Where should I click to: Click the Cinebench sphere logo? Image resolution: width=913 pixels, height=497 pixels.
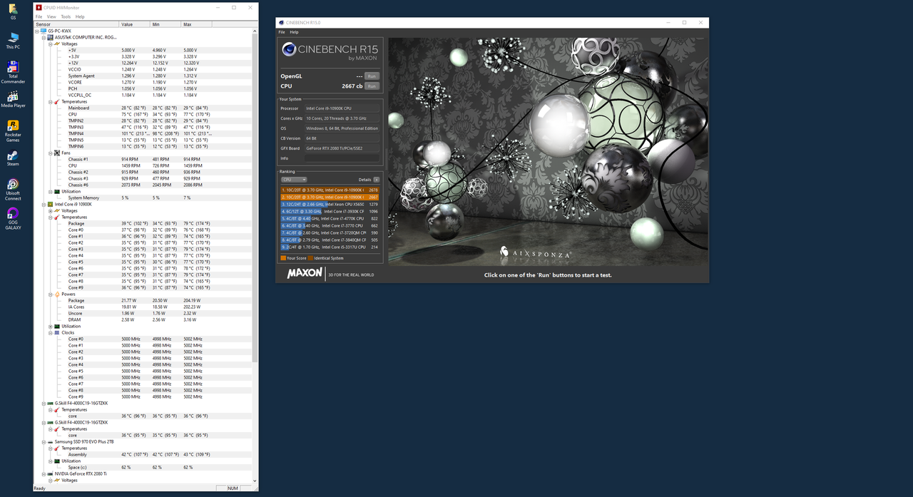(289, 49)
